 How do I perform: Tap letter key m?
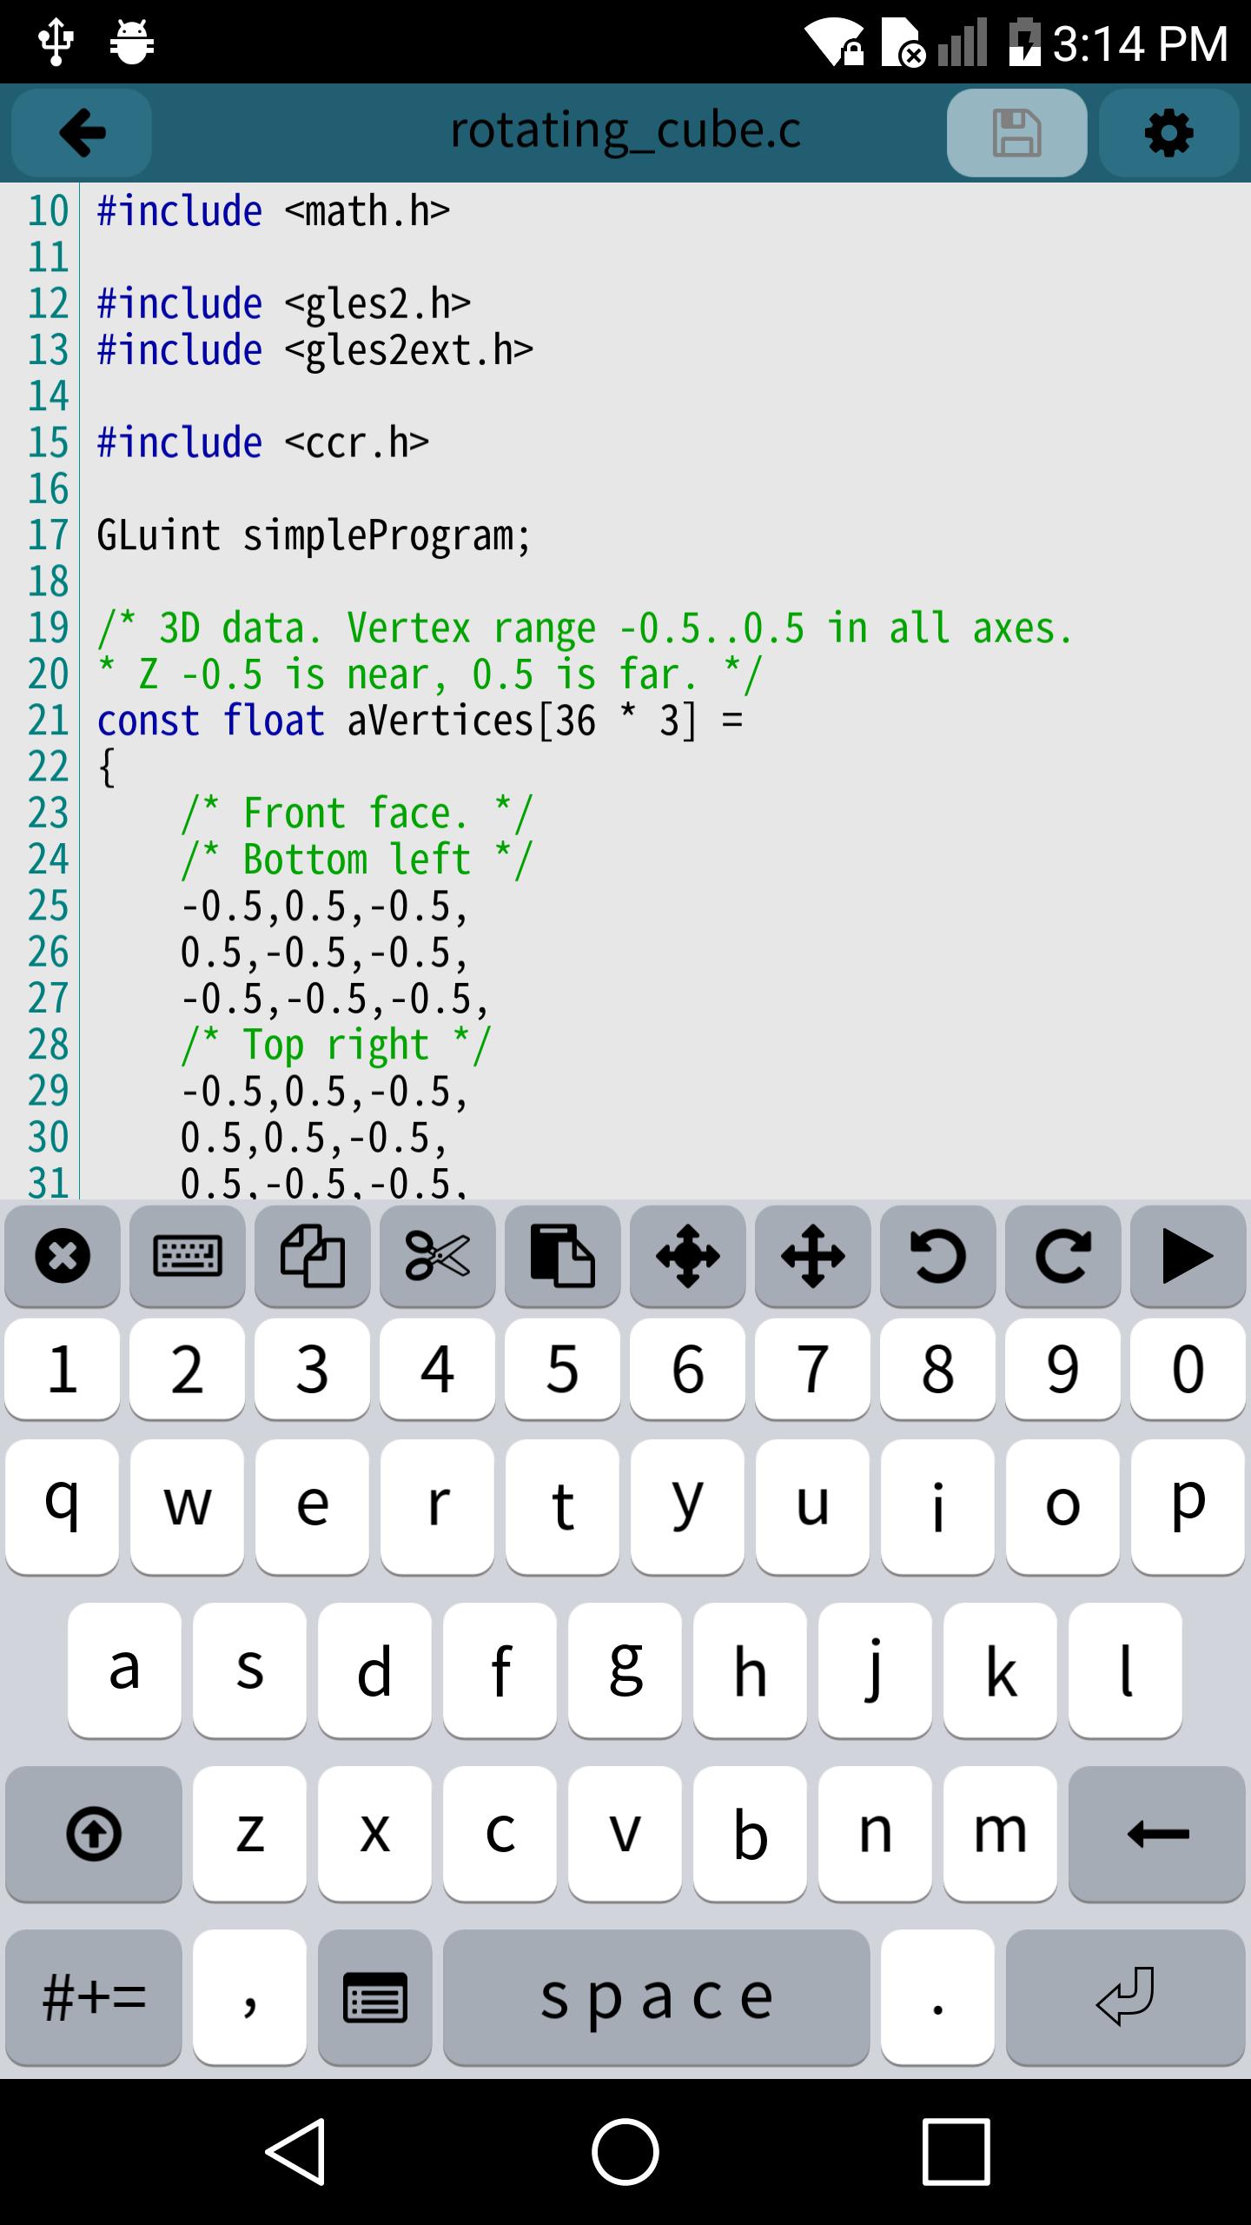pos(1001,1834)
